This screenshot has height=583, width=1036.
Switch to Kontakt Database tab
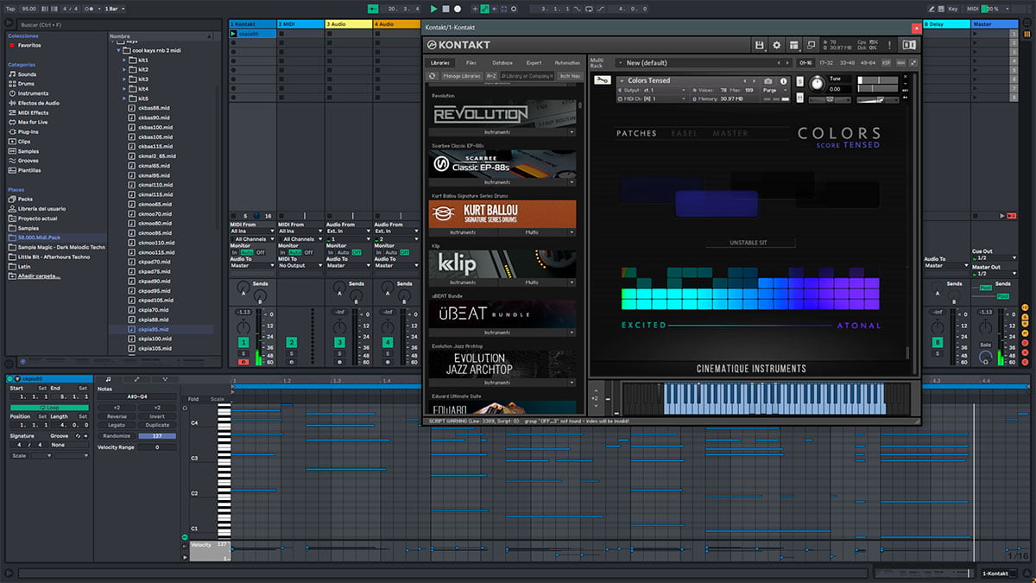coord(502,63)
